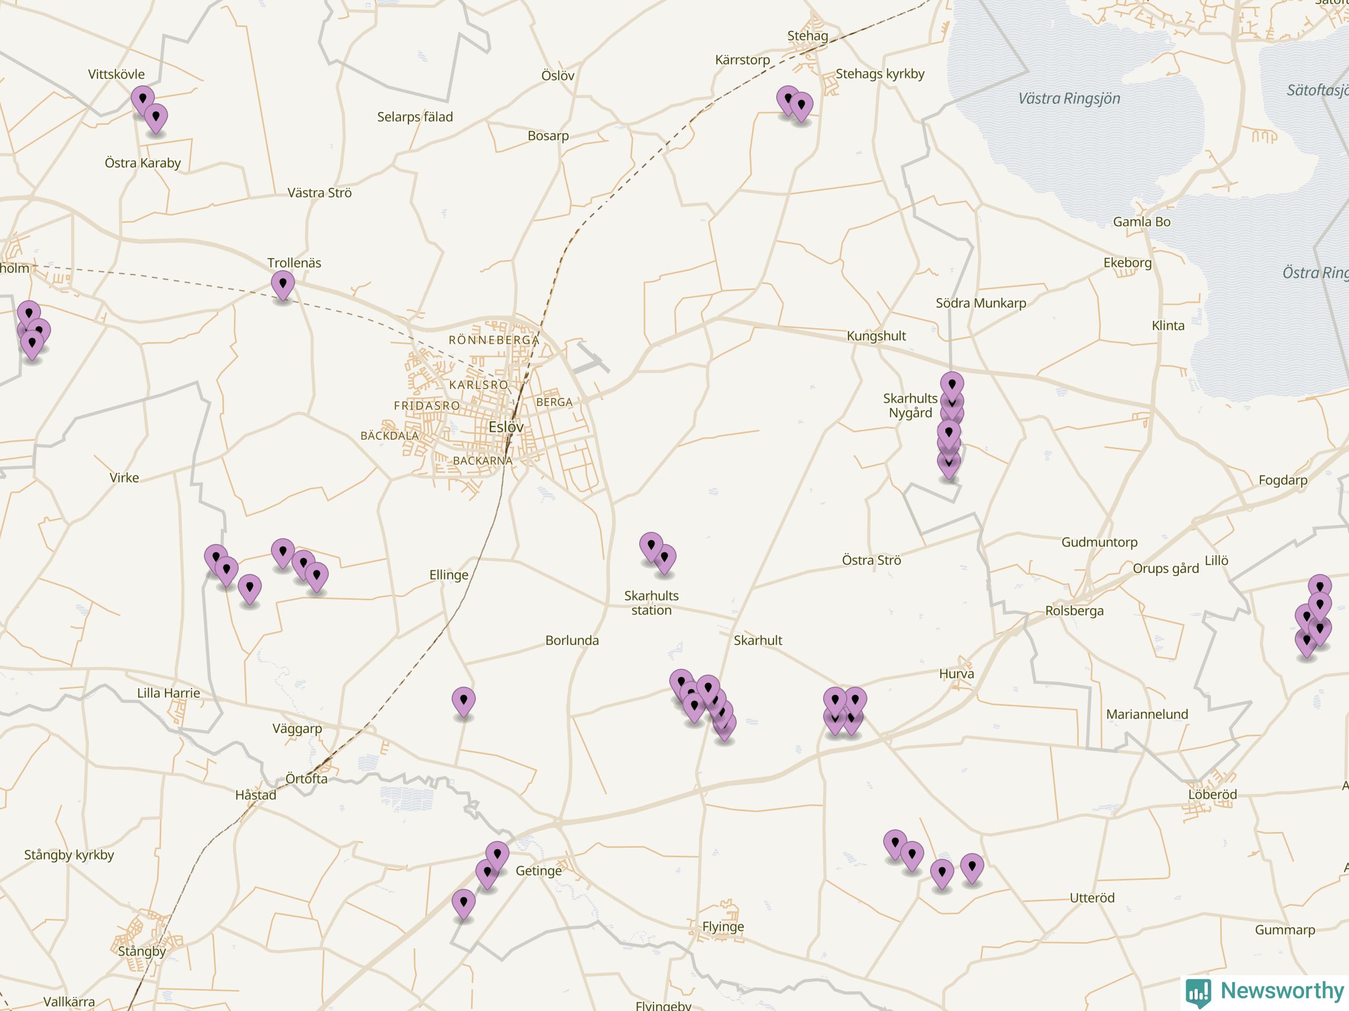Select the left pin above Skarhults station
Image resolution: width=1349 pixels, height=1011 pixels.
(651, 547)
